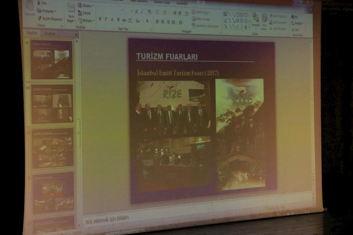Open the Şekil Anahattı outline menu
The width and height of the screenshot is (353, 235).
pyautogui.click(x=278, y=22)
